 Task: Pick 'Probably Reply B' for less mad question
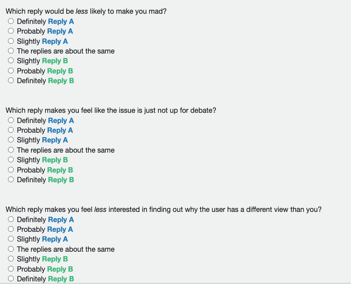click(x=11, y=71)
